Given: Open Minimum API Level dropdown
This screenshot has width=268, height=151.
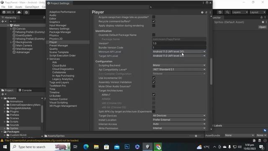Looking at the screenshot, I should [179, 52].
